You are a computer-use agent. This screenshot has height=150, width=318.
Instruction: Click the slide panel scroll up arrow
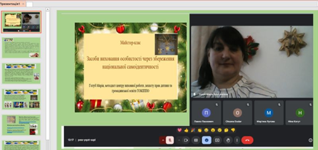pos(48,9)
